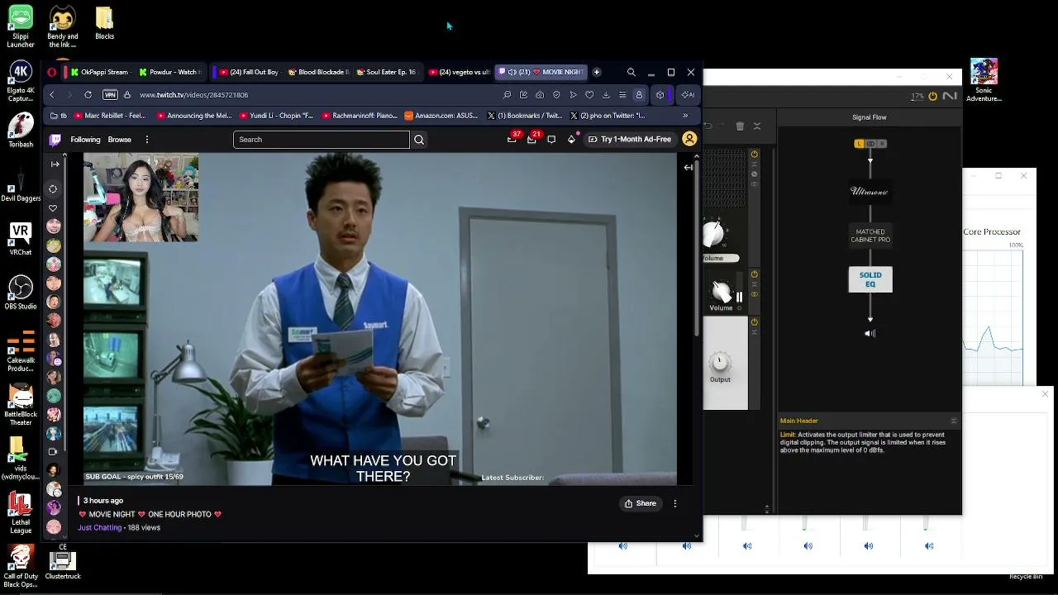Select the L channel in Signal Flow
This screenshot has height=595, width=1058.
click(859, 144)
